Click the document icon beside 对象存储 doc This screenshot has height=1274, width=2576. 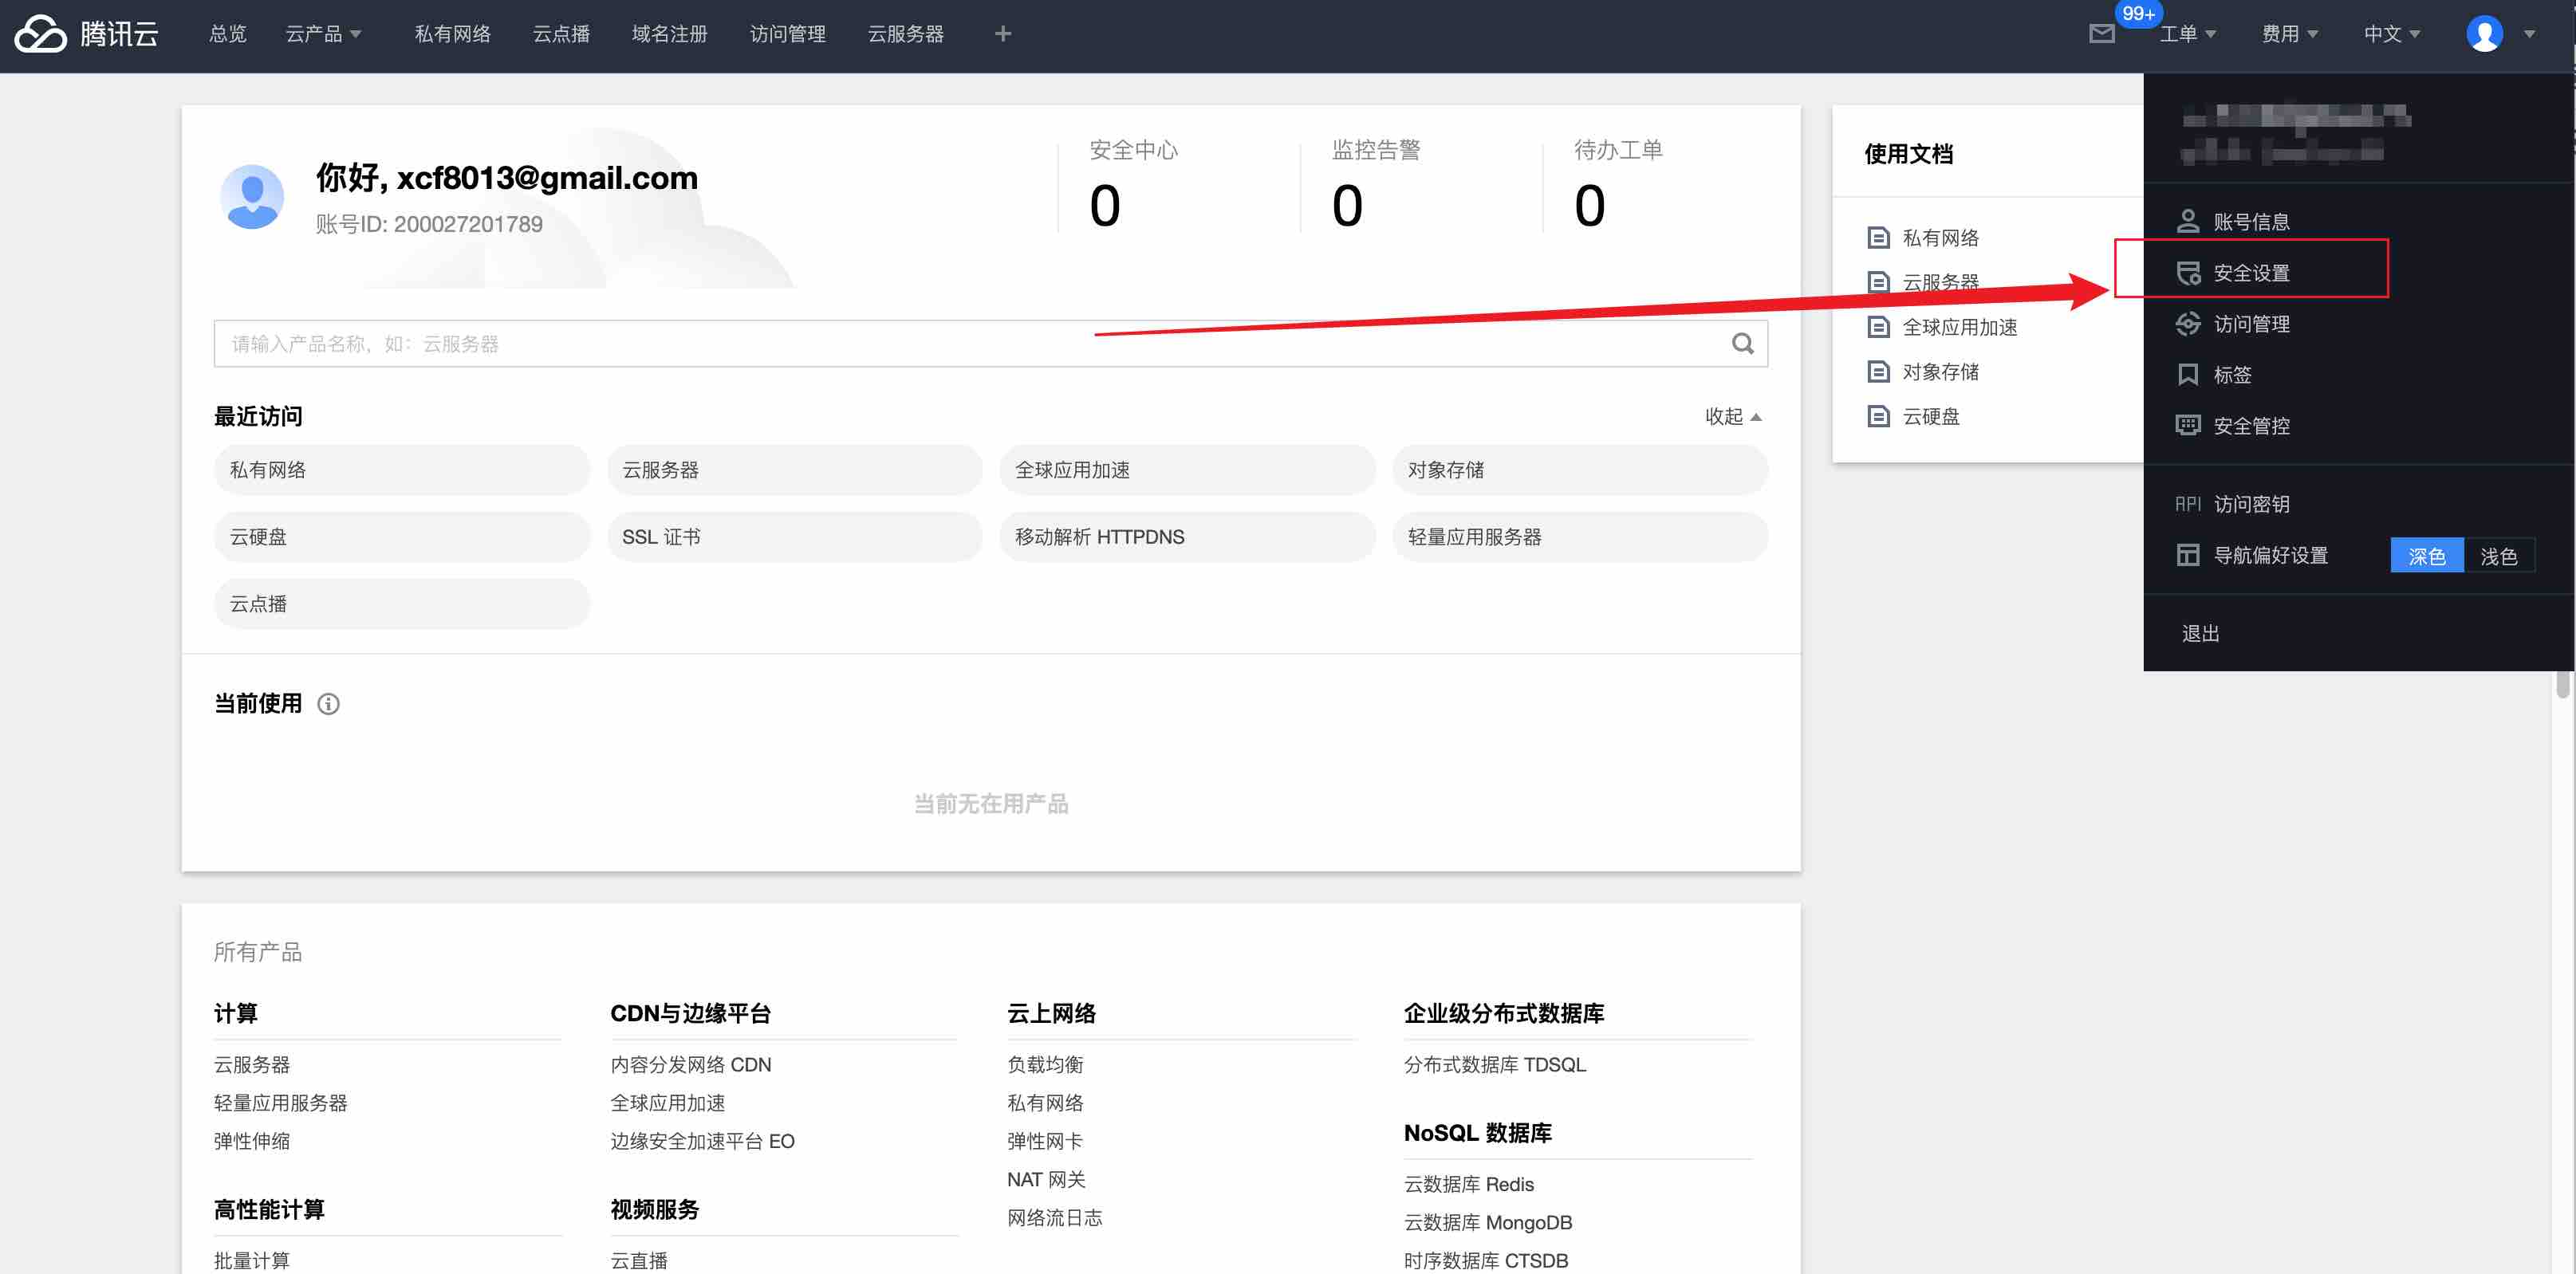(x=1878, y=372)
